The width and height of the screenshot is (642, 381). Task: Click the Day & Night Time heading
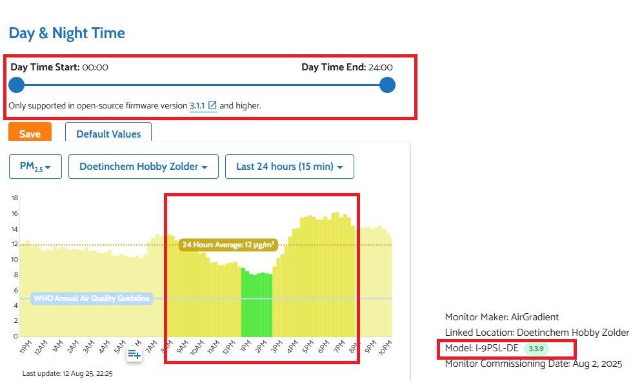point(66,33)
